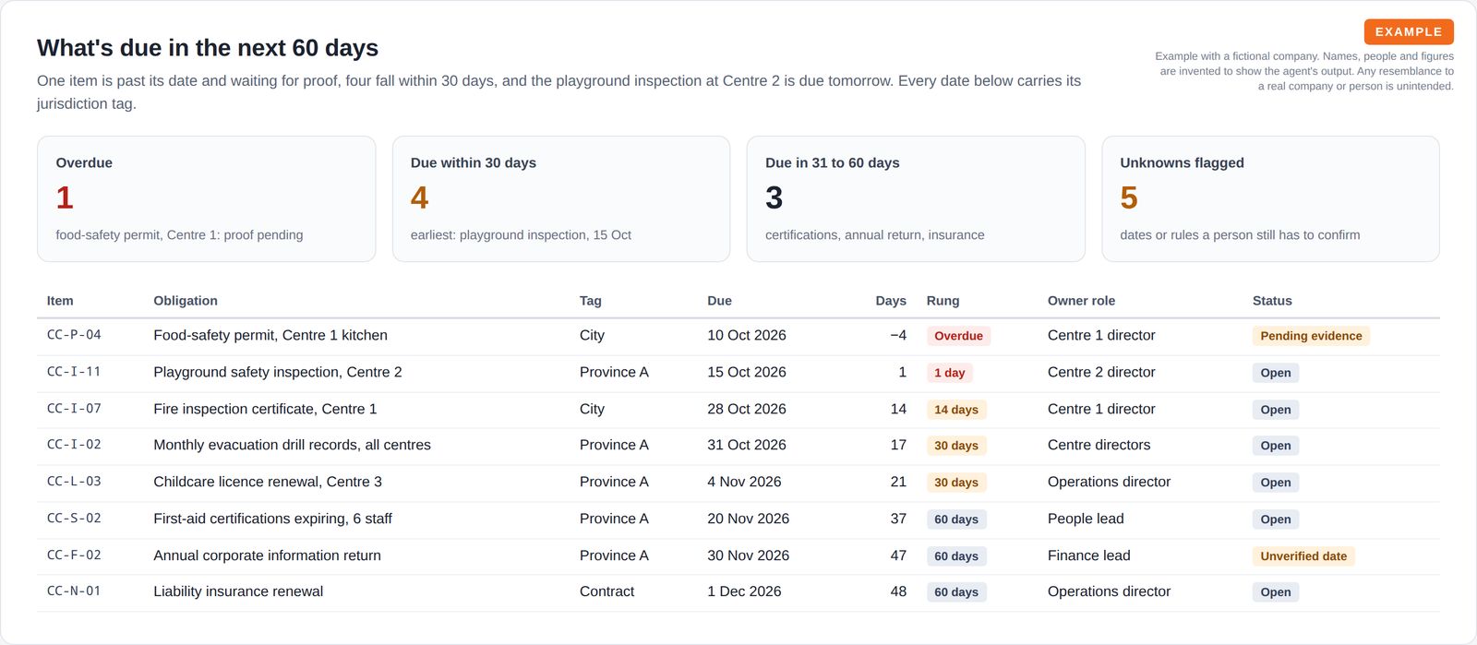This screenshot has width=1477, height=645.
Task: Select Childcare licence renewal, Centre 3 row
Action: click(738, 482)
